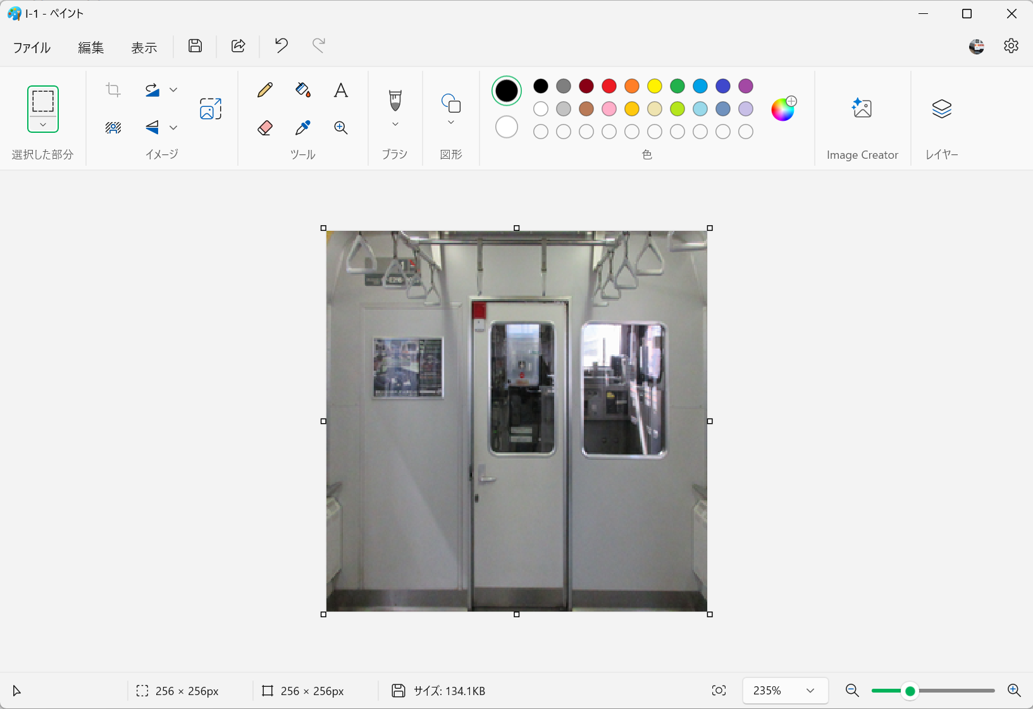Click the Fit to window icon
This screenshot has width=1033, height=709.
coord(719,691)
